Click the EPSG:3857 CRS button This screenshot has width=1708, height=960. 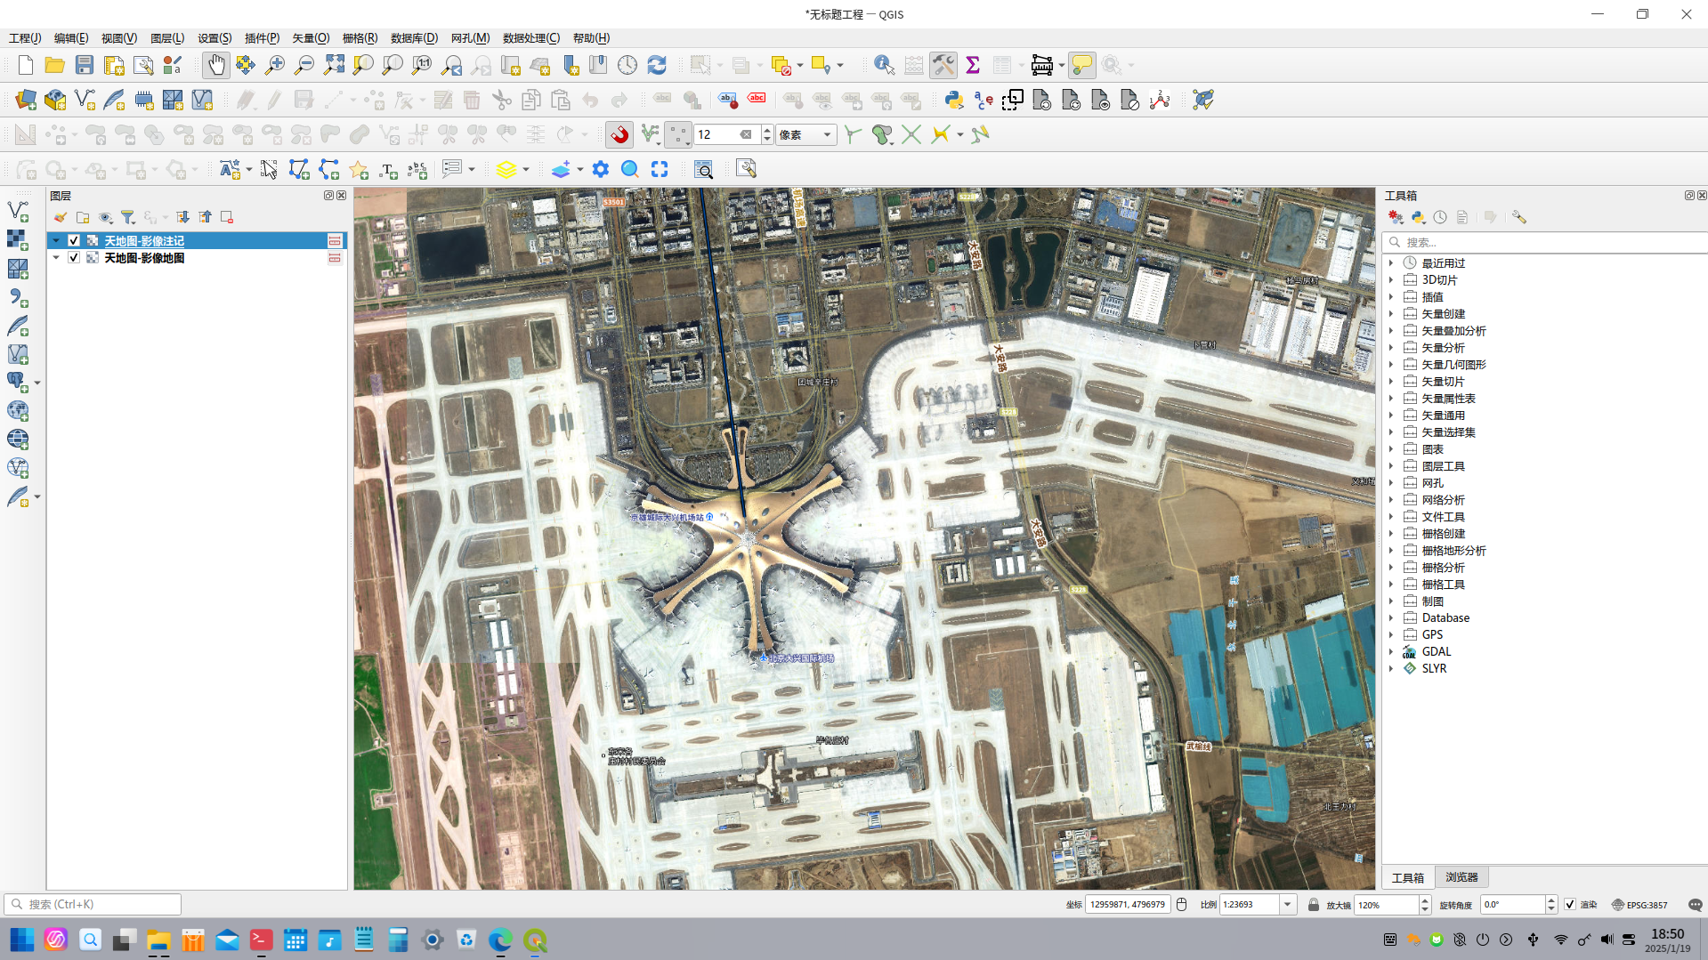pos(1639,905)
